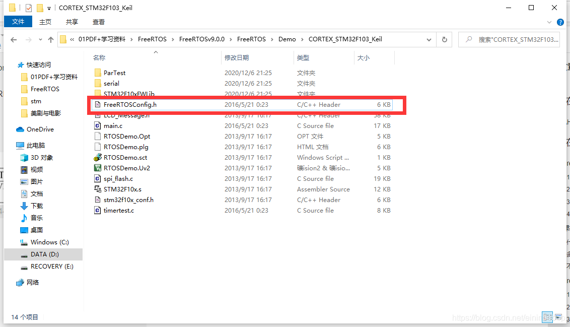Viewport: 570px width, 327px height.
Task: Open the 主页 ribbon tab
Action: 45,22
